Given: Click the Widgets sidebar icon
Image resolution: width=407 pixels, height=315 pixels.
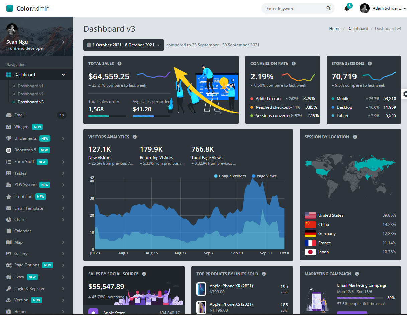Looking at the screenshot, I should 9,127.
